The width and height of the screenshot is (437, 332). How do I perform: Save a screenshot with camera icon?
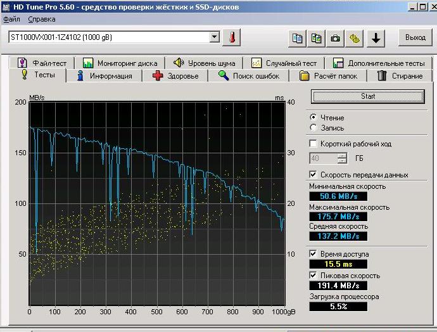pyautogui.click(x=335, y=38)
